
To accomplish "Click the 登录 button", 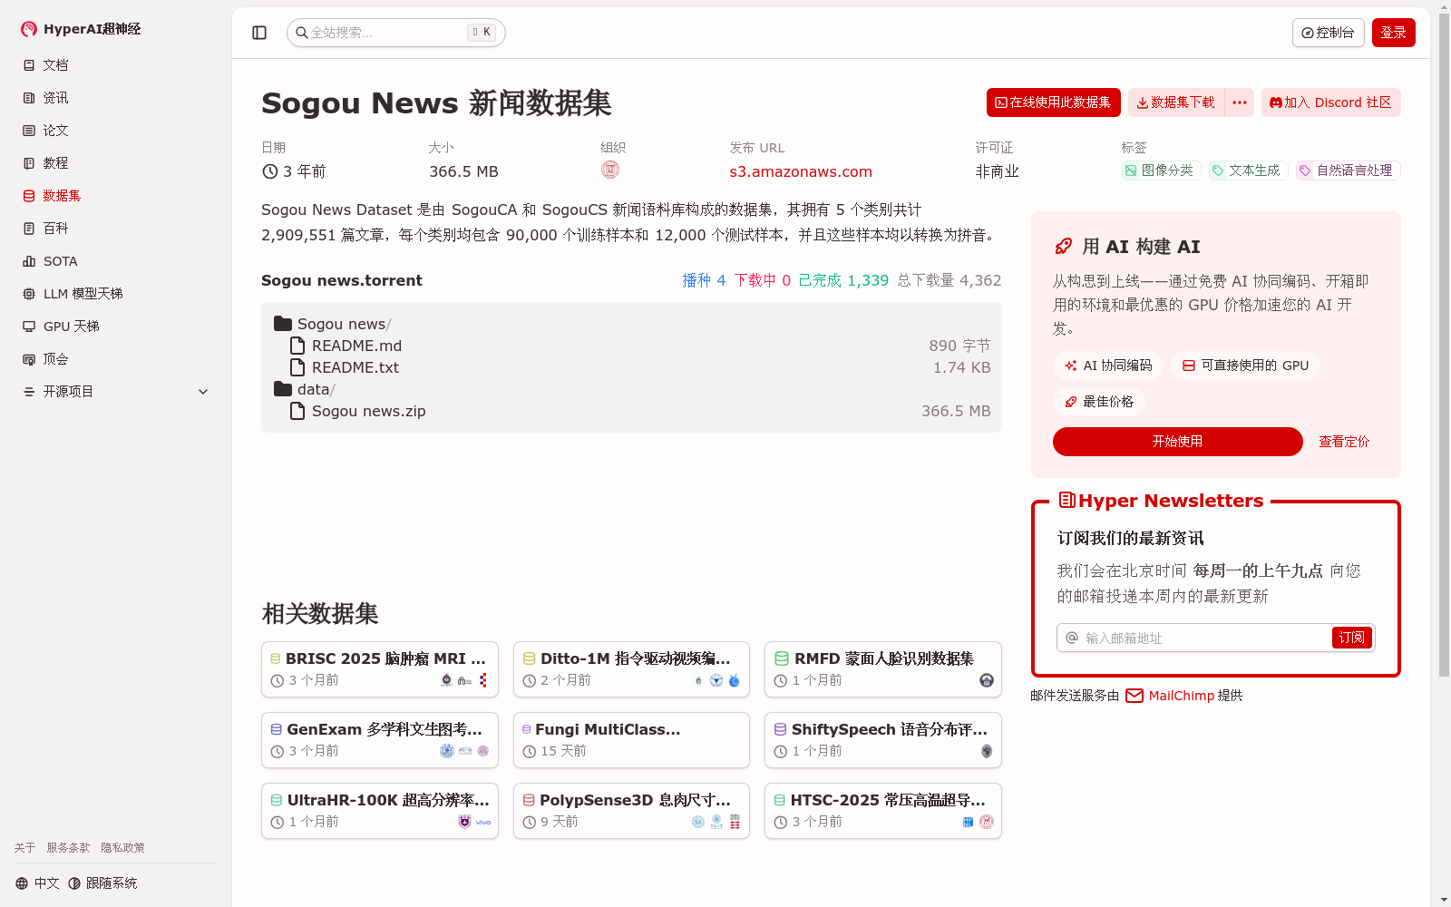I will click(x=1394, y=33).
